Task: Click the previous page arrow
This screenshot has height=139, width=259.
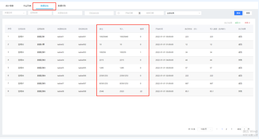Action: (x=217, y=129)
